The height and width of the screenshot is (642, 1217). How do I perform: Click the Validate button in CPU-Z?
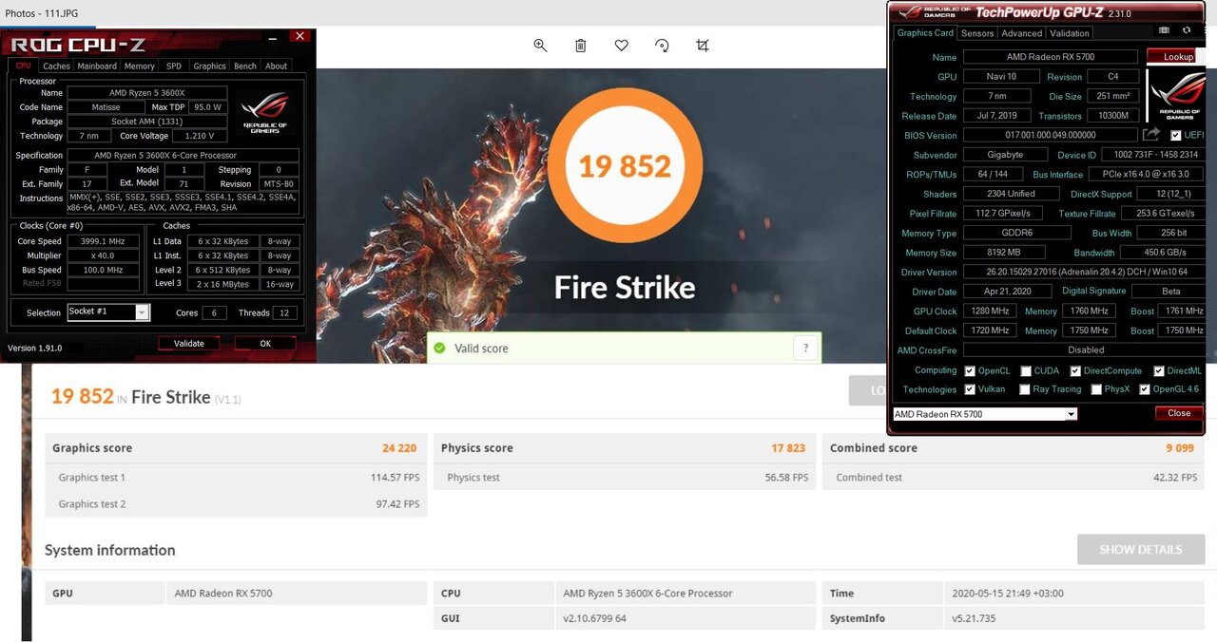[189, 343]
